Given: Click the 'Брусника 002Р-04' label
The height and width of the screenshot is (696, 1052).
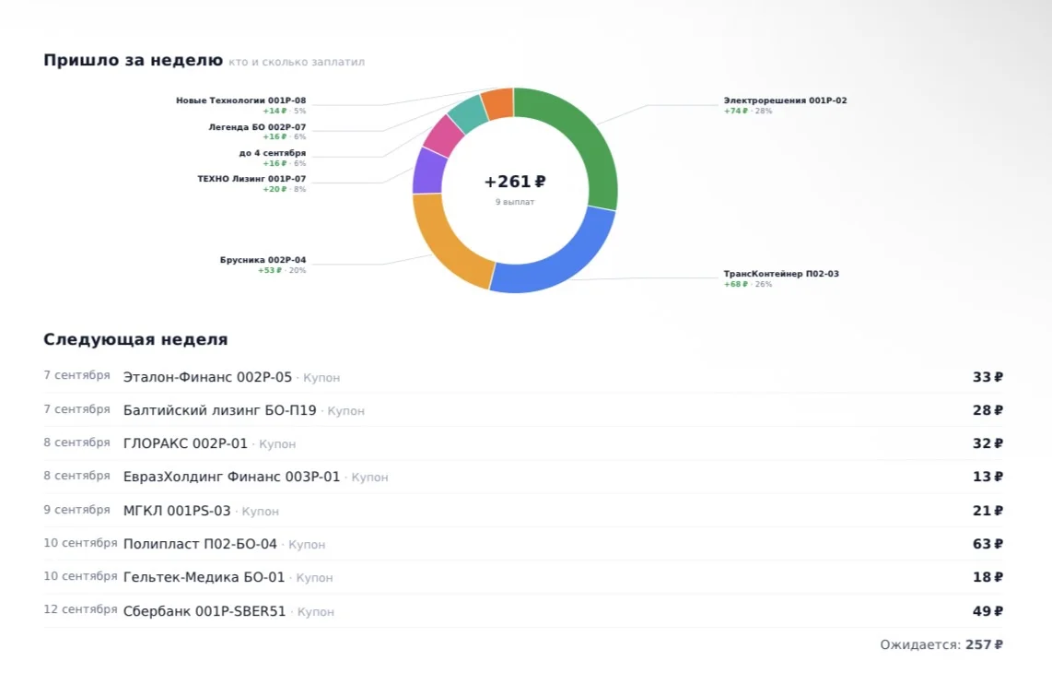Looking at the screenshot, I should pos(263,260).
